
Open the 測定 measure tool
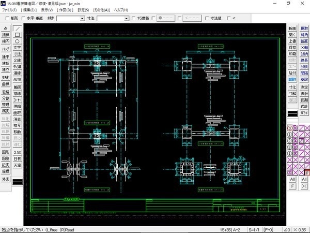click(x=304, y=87)
